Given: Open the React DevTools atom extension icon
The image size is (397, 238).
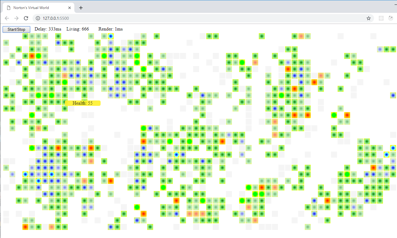Looking at the screenshot, I should click(x=381, y=18).
